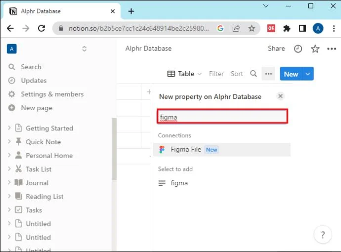Expand the Getting Started page toggle
341x252 pixels.
[x=9, y=128]
